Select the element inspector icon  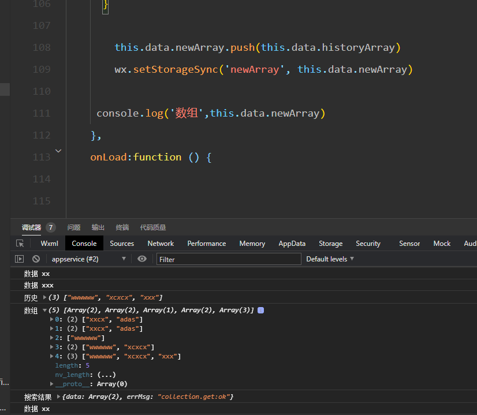pos(20,244)
